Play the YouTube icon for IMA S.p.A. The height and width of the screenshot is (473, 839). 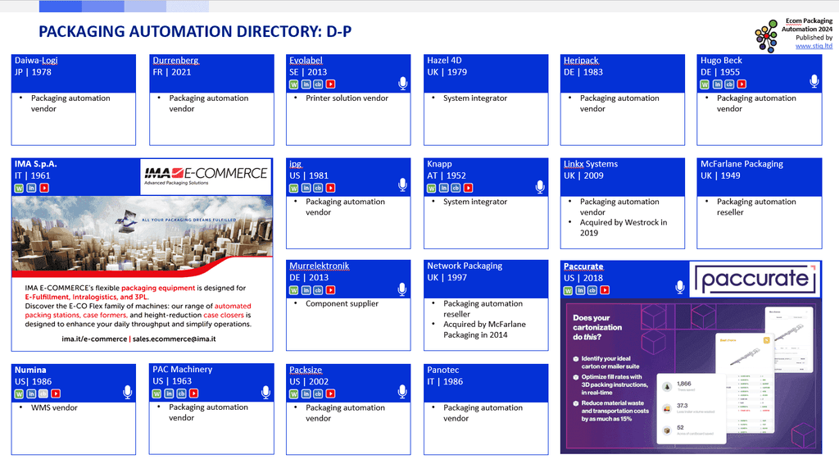pos(44,188)
